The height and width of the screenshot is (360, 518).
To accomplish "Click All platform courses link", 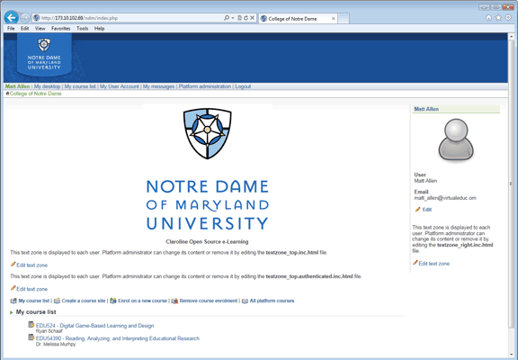I will 272,301.
